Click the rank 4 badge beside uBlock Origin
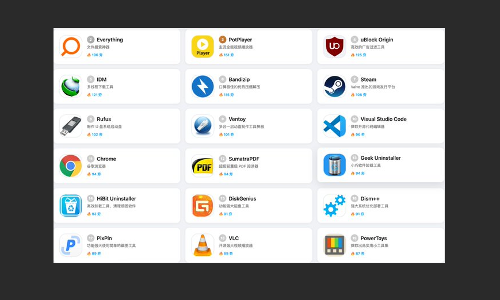This screenshot has height=300, width=500. (354, 40)
